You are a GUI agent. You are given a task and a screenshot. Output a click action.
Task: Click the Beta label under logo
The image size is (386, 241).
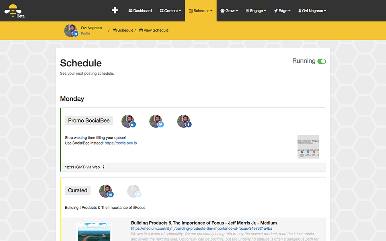(21, 16)
